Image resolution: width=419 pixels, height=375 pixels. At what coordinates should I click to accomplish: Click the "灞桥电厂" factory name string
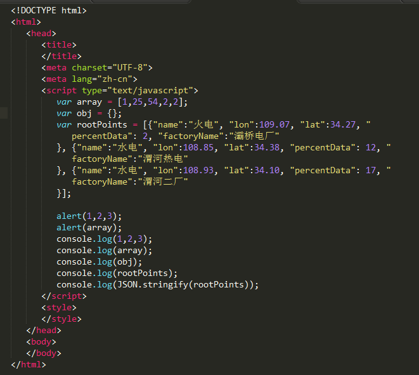[254, 136]
